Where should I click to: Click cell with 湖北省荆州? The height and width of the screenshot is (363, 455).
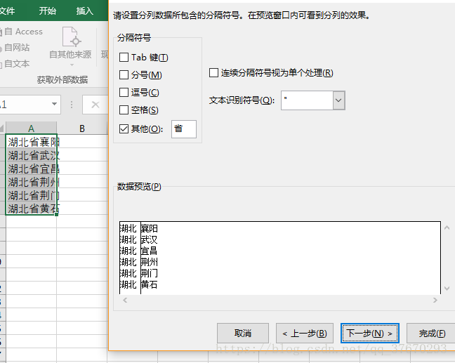point(31,182)
